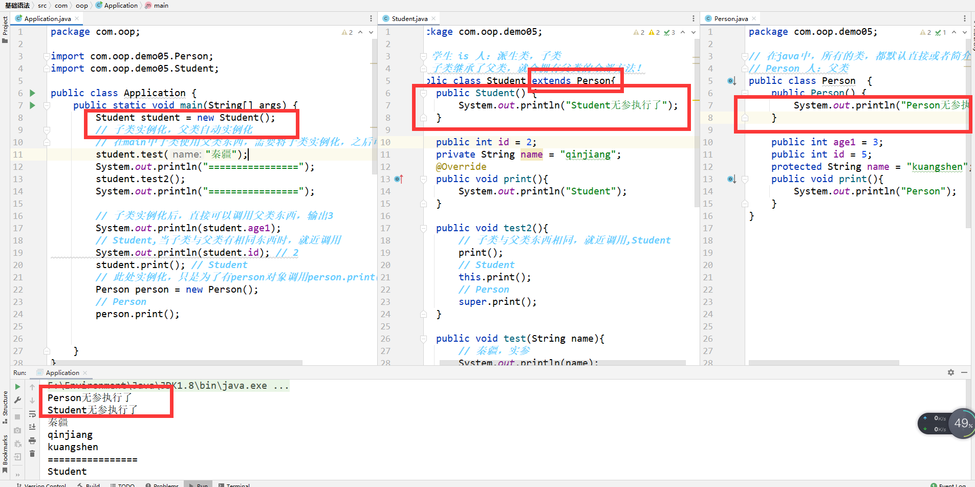Open the Event Log
The width and height of the screenshot is (975, 487).
point(948,485)
